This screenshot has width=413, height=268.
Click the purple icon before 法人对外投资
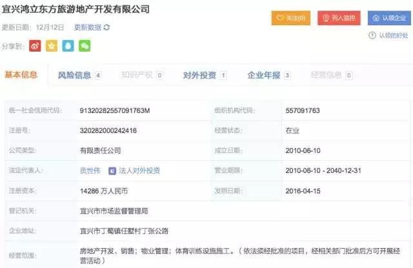tap(112, 171)
